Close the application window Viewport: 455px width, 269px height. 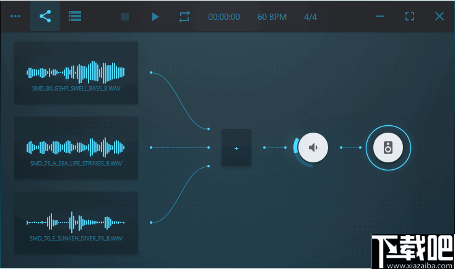(x=440, y=16)
